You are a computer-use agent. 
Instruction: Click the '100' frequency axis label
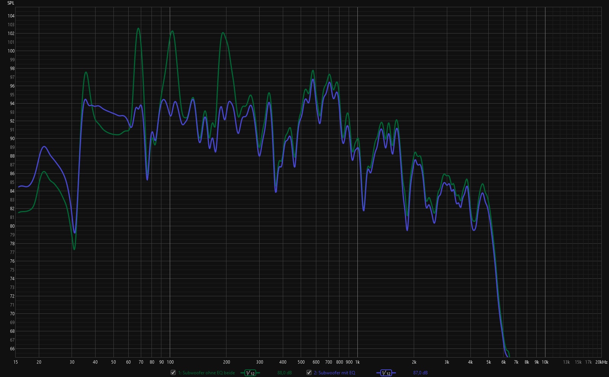click(x=170, y=362)
